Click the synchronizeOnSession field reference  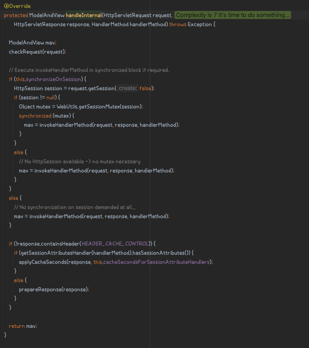(x=53, y=79)
